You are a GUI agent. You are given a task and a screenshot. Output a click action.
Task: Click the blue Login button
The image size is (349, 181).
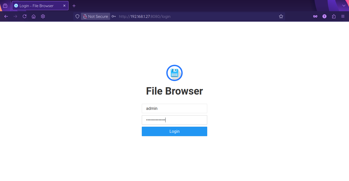click(x=174, y=131)
